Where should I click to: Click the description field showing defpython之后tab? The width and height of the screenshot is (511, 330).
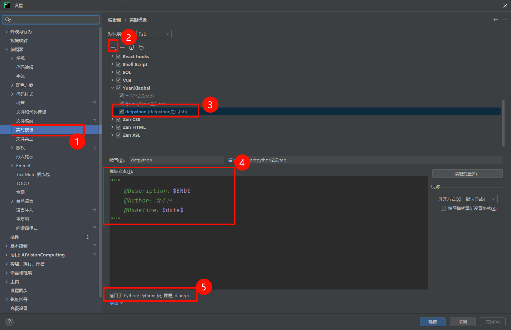375,160
